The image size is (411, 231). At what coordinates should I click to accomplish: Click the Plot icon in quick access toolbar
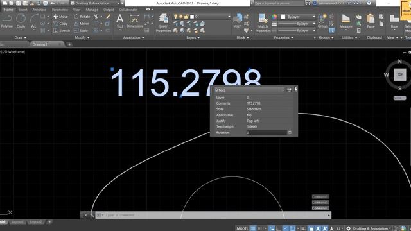click(46, 3)
